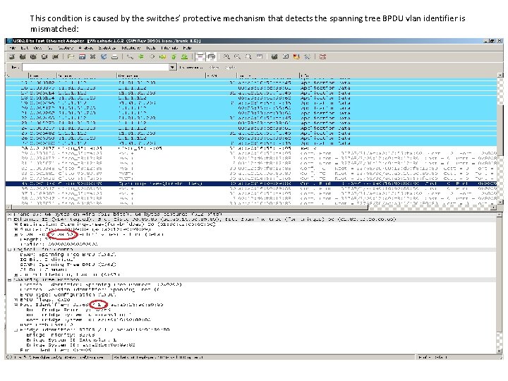Sort the packet list by the Time column
This screenshot has height=381, width=508.
[43, 75]
